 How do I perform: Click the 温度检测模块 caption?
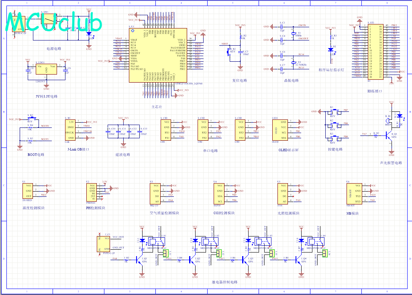[34, 208]
